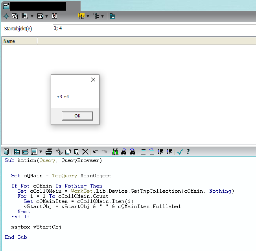Expand the yellow tree view dropdown arrow
256x251 pixels.
(88, 16)
